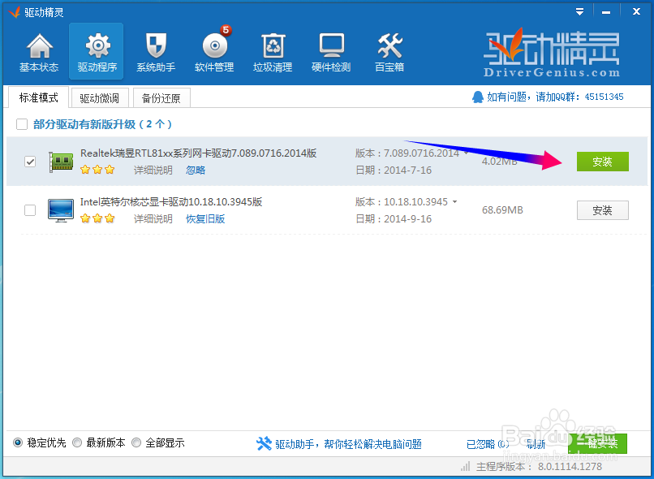Select the 驱动程序 gear section

tap(97, 51)
